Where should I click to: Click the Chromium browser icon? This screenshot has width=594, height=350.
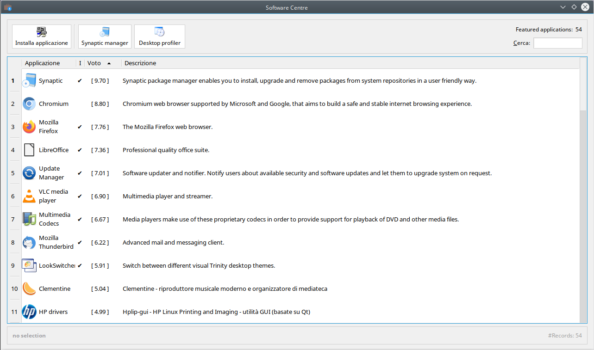click(29, 104)
